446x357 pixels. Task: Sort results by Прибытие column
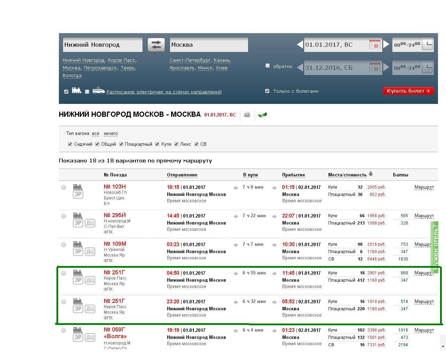click(293, 175)
